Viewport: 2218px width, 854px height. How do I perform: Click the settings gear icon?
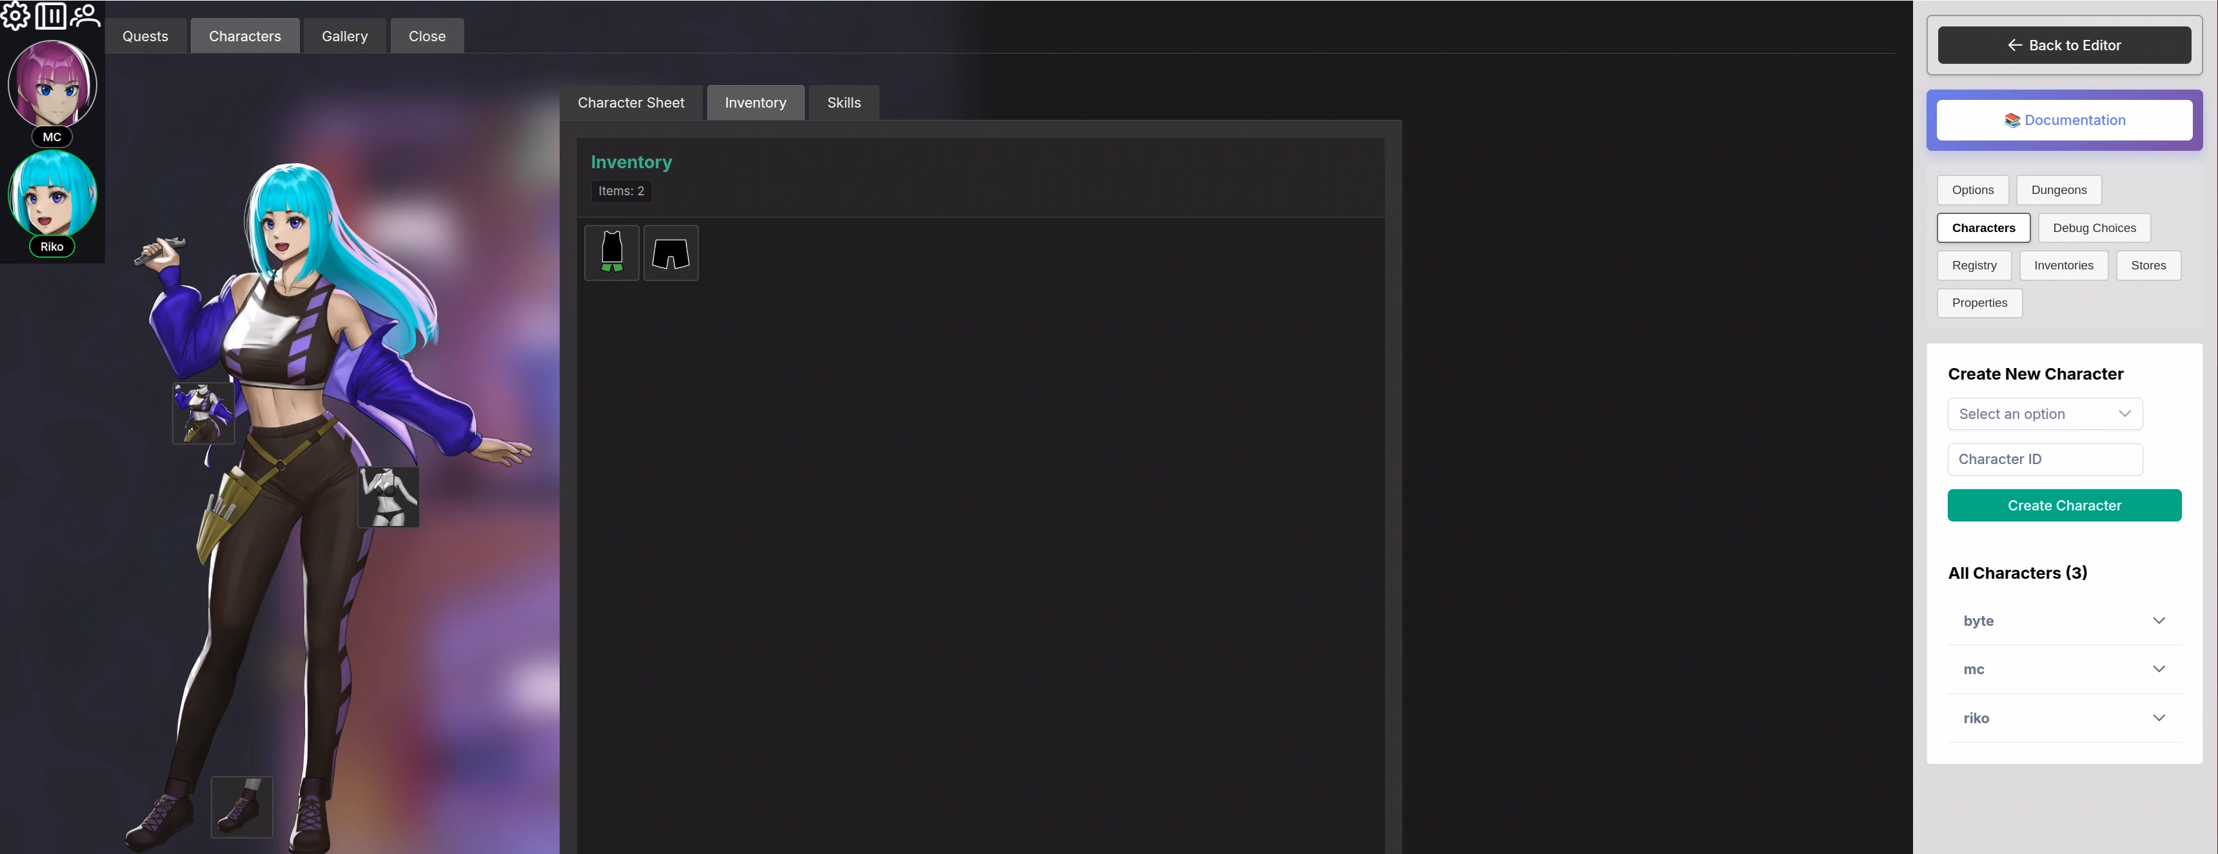tap(15, 15)
